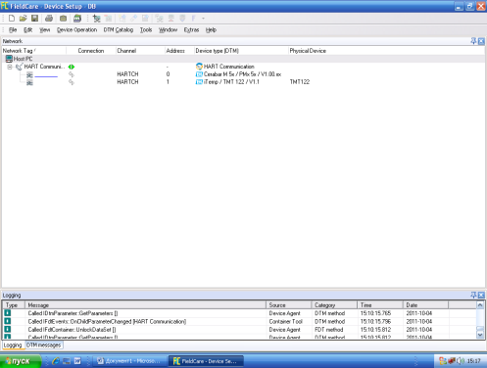
Task: Collapse the HART Communication tree node
Action: (10, 67)
